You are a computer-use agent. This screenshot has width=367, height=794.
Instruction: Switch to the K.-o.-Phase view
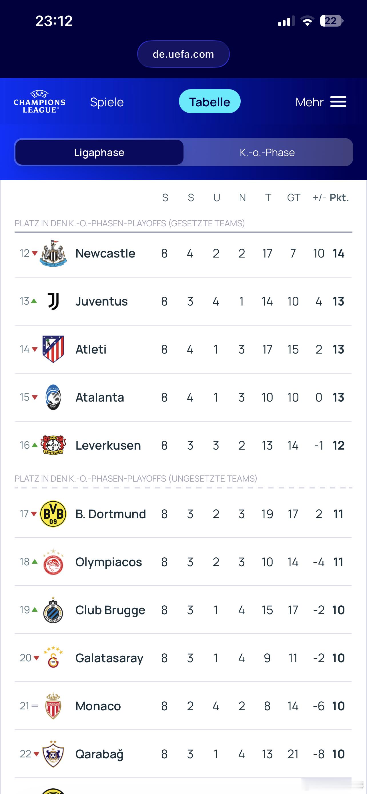(267, 152)
